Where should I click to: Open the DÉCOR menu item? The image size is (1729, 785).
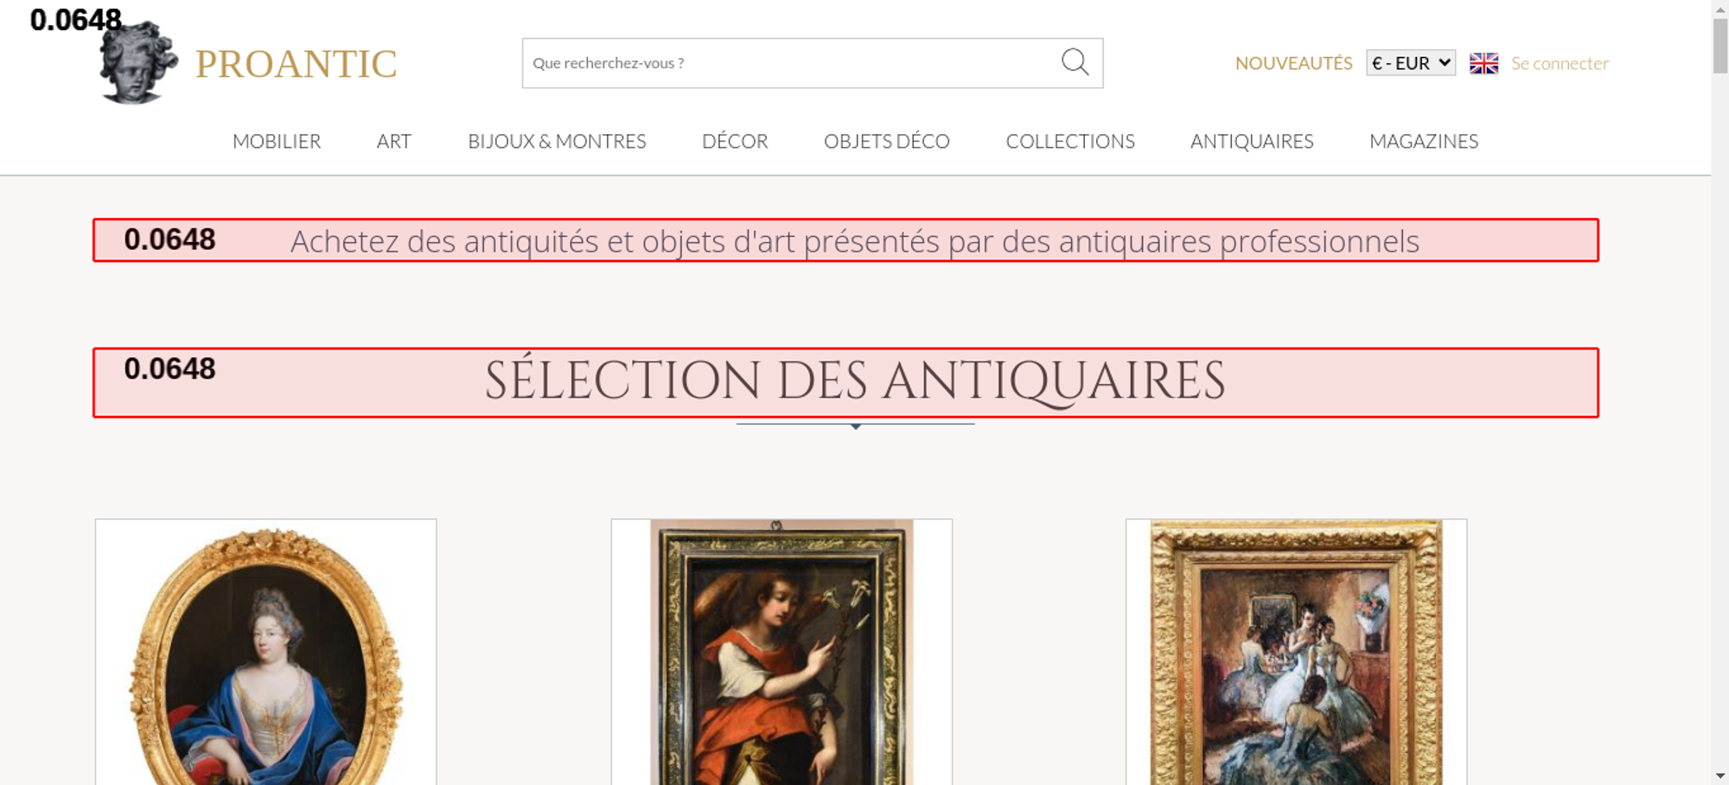coord(735,141)
